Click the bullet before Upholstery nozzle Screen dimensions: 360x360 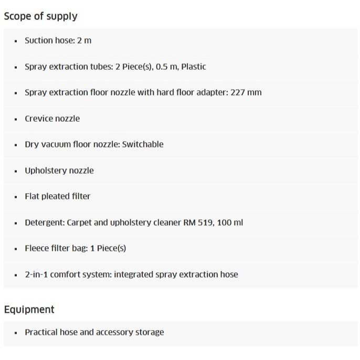[x=16, y=171]
